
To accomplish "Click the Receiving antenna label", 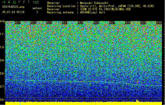I will click(60, 12).
